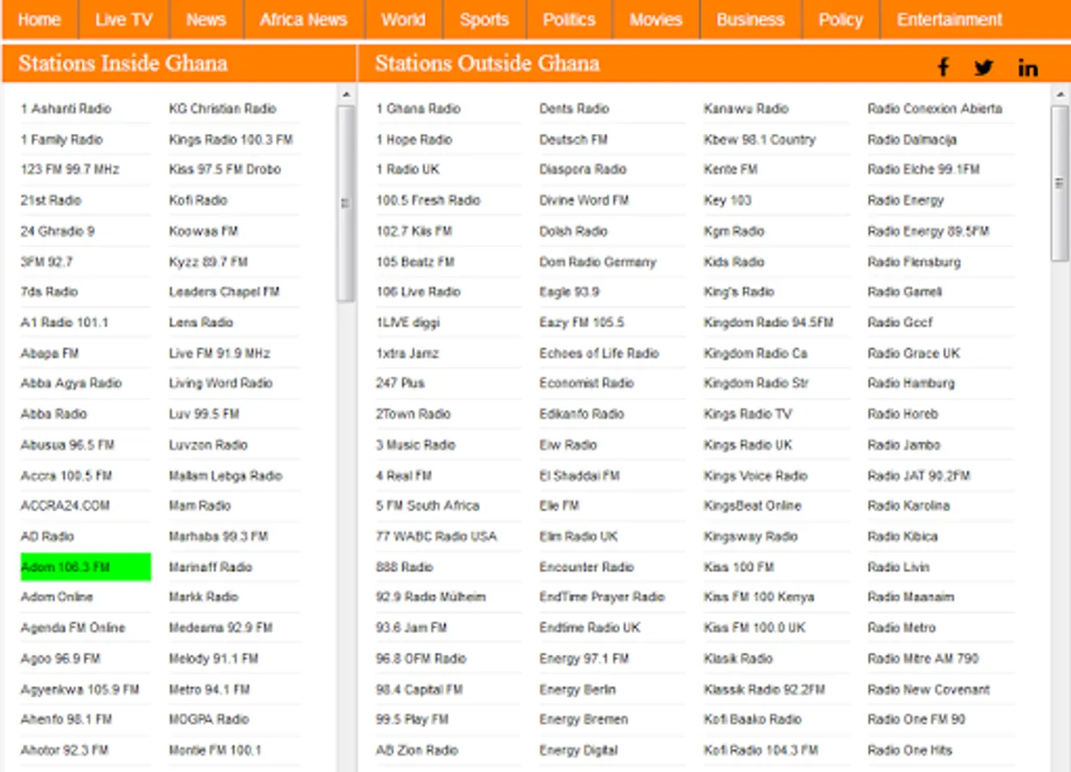Image resolution: width=1071 pixels, height=772 pixels.
Task: Open 1LIVE diggi station
Action: tap(407, 323)
